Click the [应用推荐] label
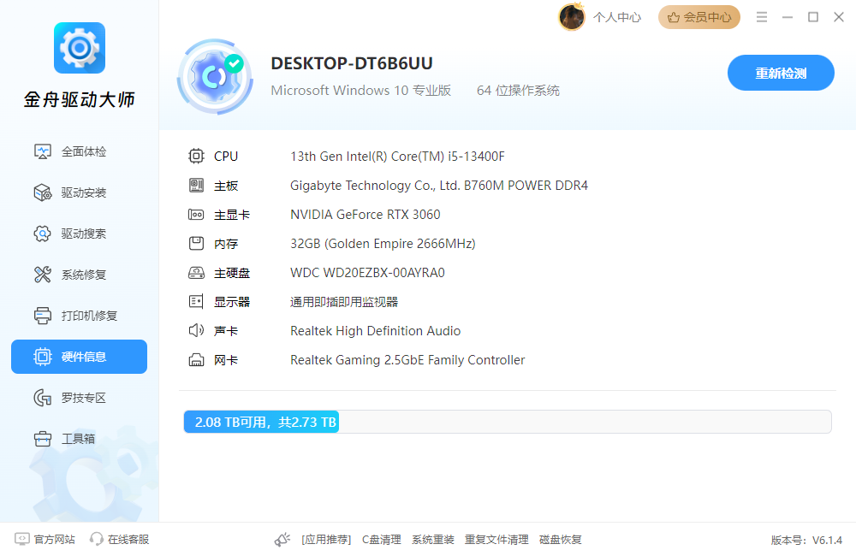 pyautogui.click(x=326, y=540)
